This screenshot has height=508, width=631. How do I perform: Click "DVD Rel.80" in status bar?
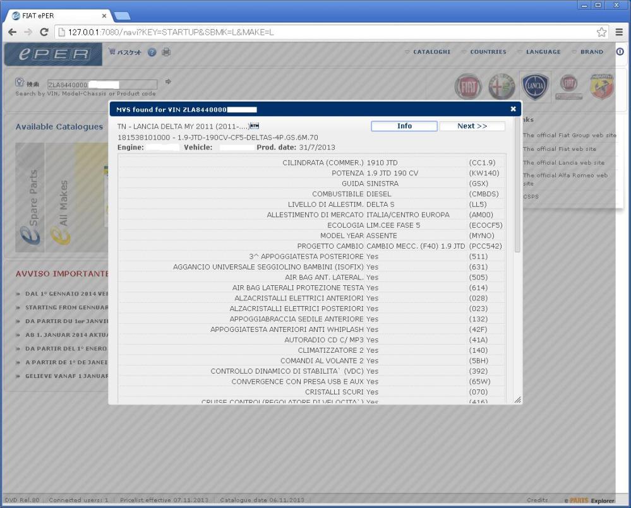point(22,500)
